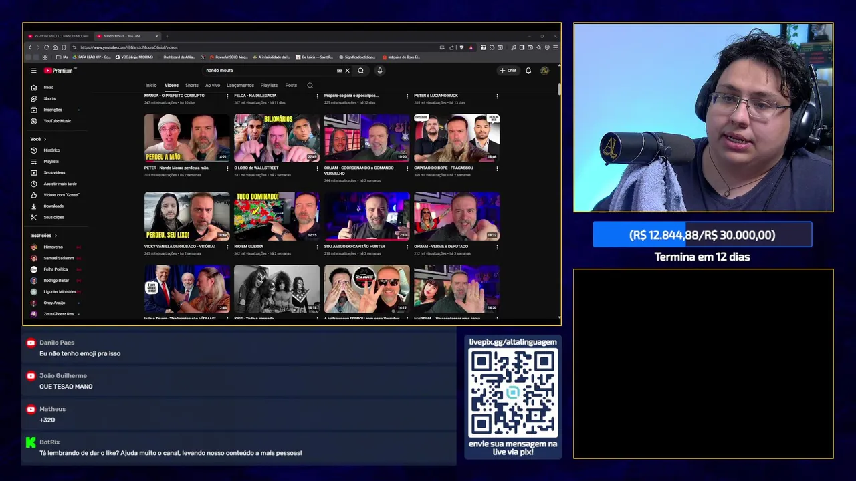Screen dimensions: 856x481
Task: Switch to 'RESPONDENDO O NANDO MOURA' browser tab
Action: click(x=59, y=36)
